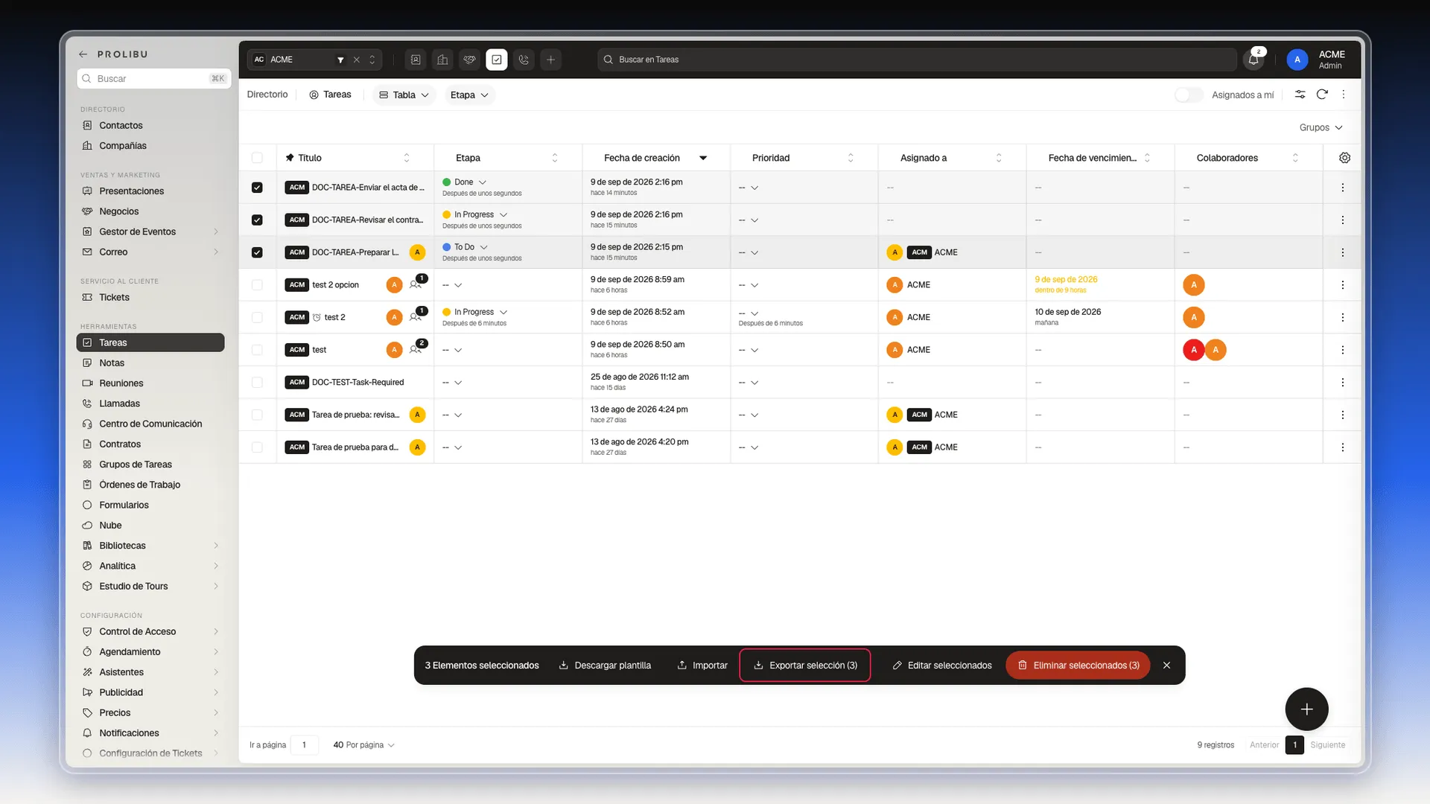Open table column settings gear
This screenshot has height=804, width=1430.
(1344, 158)
